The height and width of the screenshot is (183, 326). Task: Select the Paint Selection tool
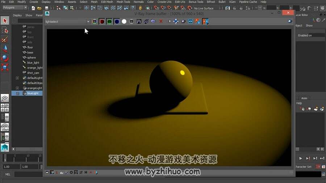point(5,39)
